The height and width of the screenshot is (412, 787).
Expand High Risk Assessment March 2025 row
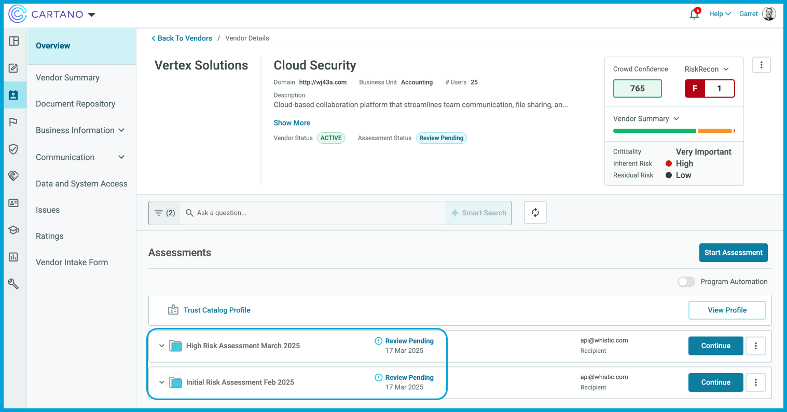[161, 346]
